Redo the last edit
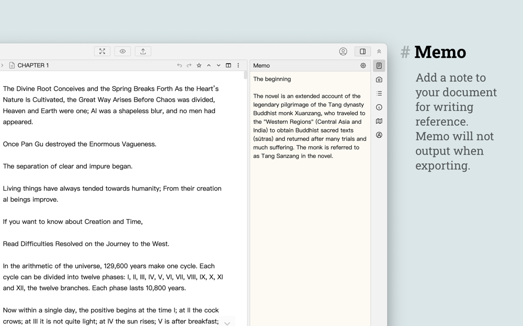 click(x=189, y=65)
